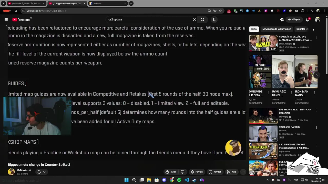328x184 pixels.
Task: Open notifications bell in YouTube header
Action: coord(308,20)
